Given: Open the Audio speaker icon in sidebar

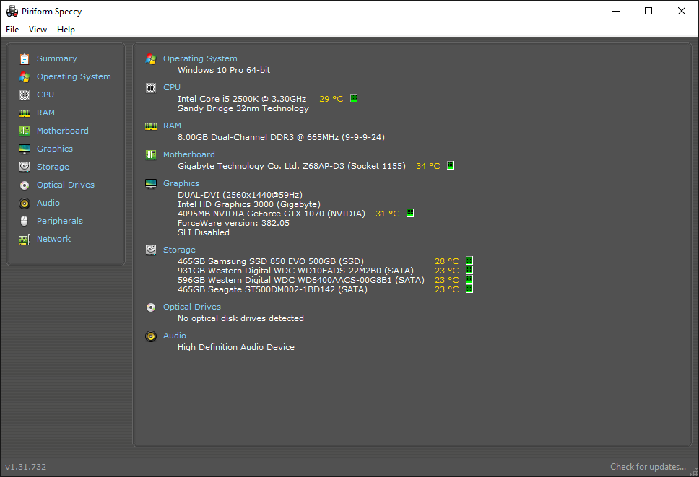Looking at the screenshot, I should point(25,204).
